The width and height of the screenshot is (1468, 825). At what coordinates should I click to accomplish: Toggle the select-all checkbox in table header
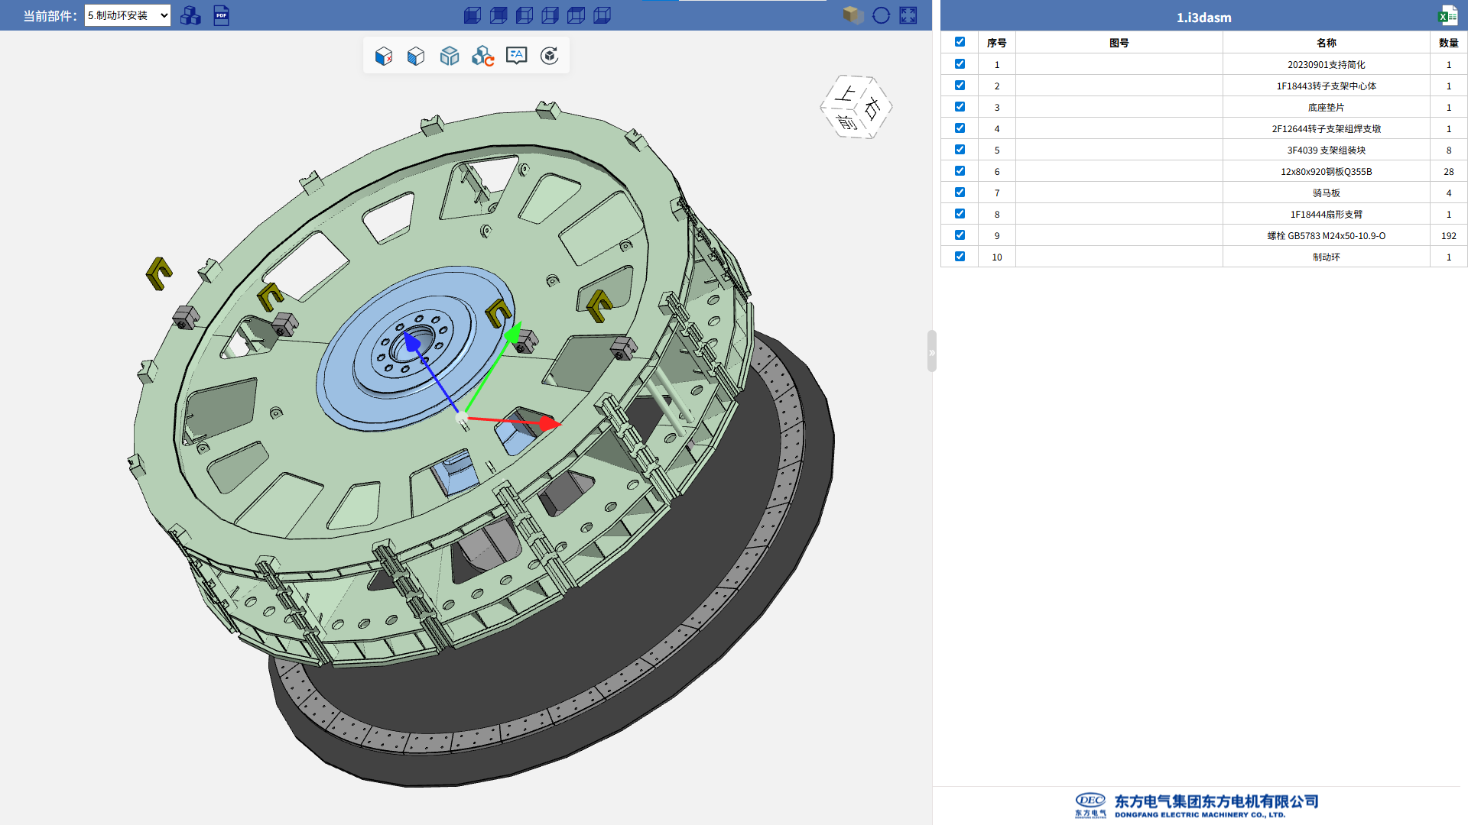tap(960, 42)
